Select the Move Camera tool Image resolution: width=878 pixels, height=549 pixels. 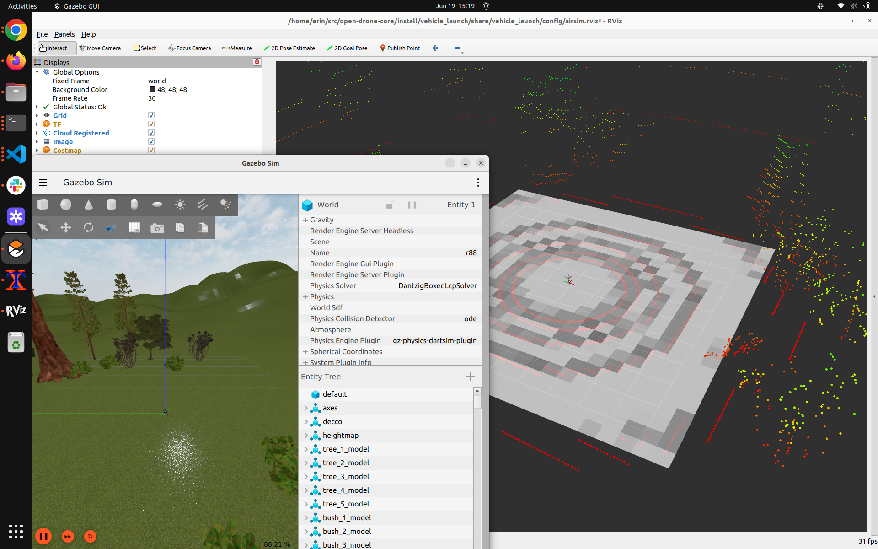click(x=100, y=48)
